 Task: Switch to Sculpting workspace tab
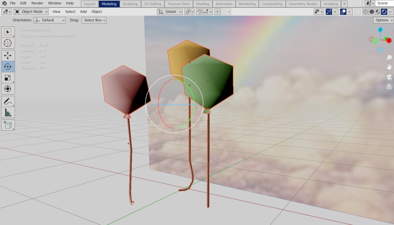pos(130,4)
